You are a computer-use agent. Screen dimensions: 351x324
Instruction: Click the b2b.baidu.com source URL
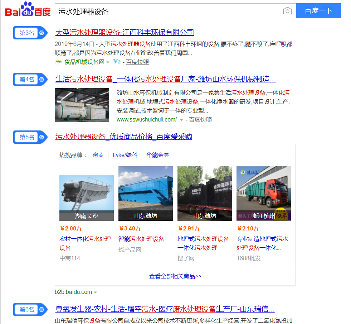point(73,292)
